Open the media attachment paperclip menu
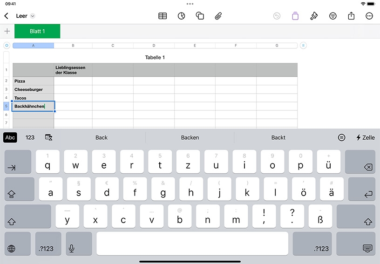The height and width of the screenshot is (264, 380). (218, 16)
